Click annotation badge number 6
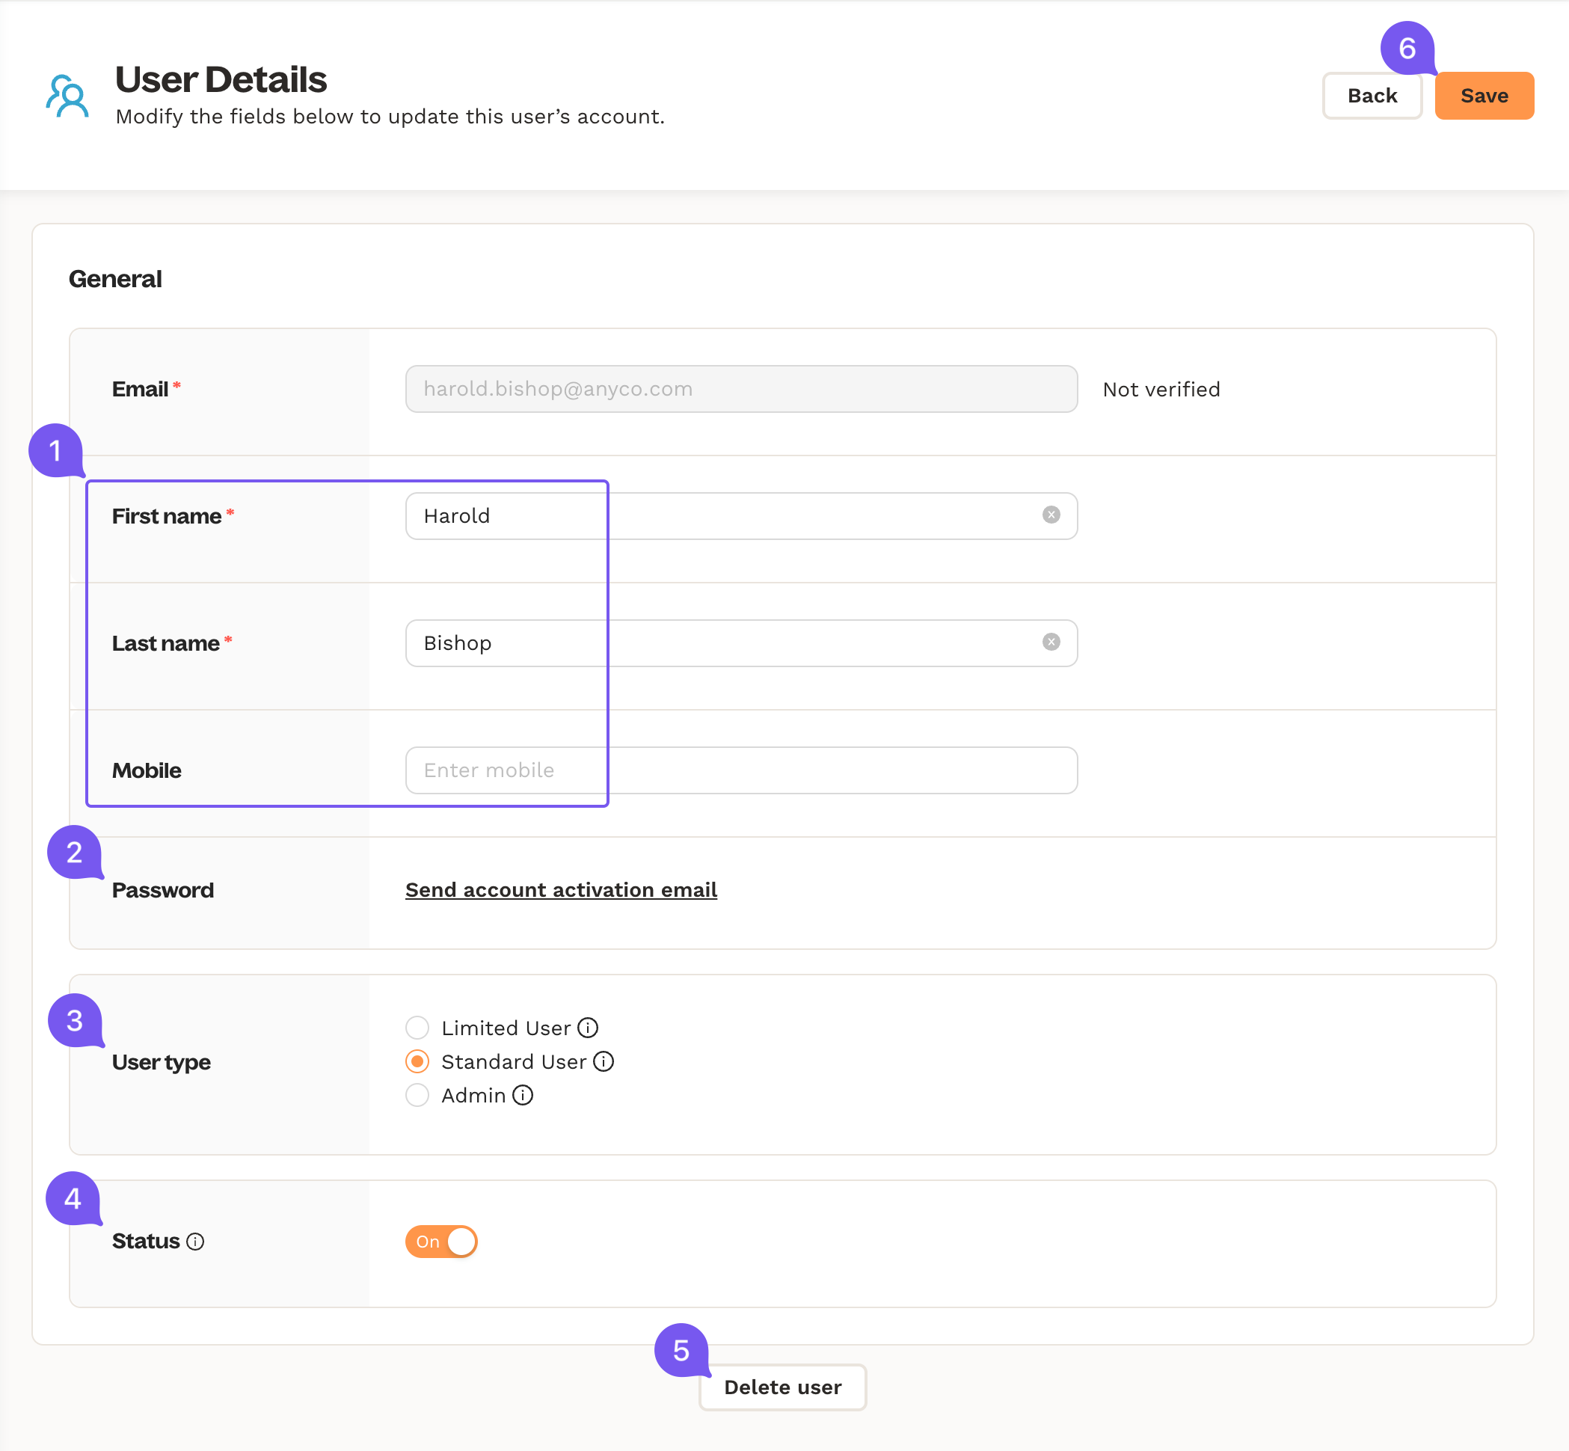The height and width of the screenshot is (1451, 1569). click(x=1407, y=49)
